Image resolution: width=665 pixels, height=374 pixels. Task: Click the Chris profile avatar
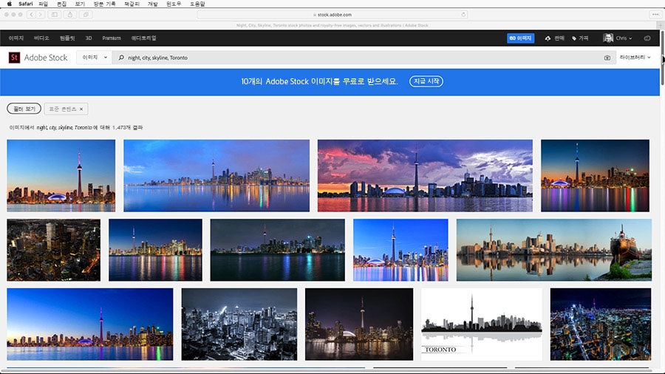(608, 38)
